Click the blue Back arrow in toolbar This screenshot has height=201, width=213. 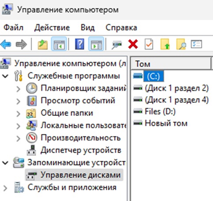click(x=6, y=44)
